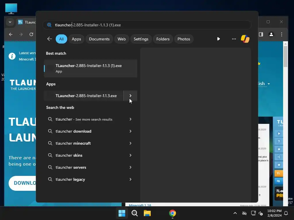
Task: Click the search box magnifier icon
Action: tap(49, 25)
